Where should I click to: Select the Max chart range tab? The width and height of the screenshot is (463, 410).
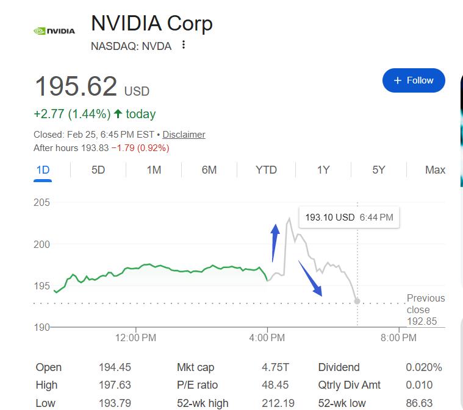(435, 170)
